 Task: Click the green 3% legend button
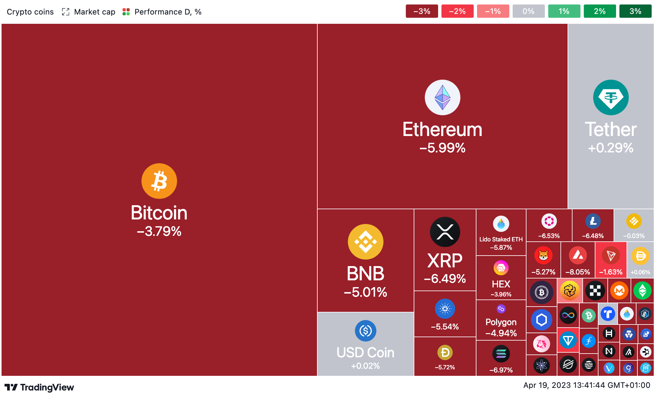click(635, 11)
